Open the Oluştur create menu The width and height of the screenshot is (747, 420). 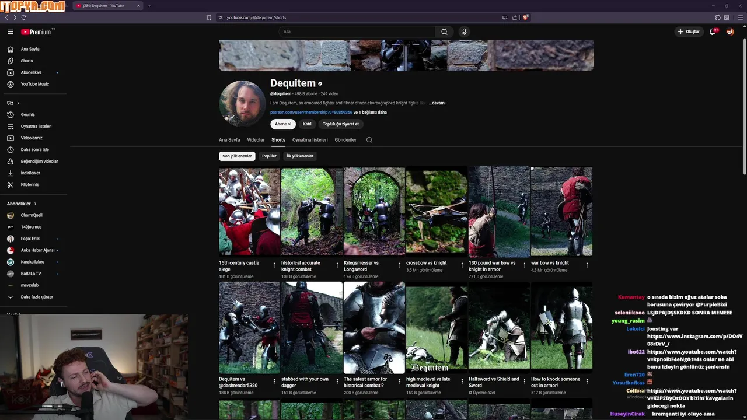tap(689, 32)
